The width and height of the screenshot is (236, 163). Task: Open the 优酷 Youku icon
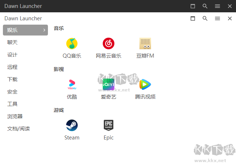pos(72,84)
